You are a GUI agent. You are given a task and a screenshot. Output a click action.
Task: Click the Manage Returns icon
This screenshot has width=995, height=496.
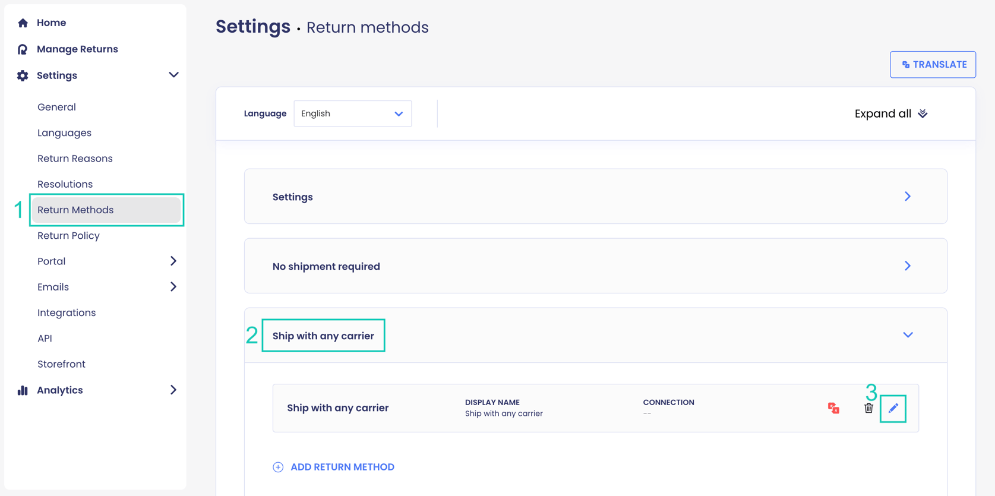(23, 49)
